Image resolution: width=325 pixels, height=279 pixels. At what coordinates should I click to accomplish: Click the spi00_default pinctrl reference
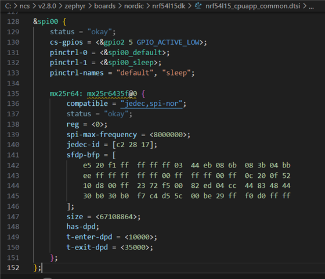click(135, 52)
